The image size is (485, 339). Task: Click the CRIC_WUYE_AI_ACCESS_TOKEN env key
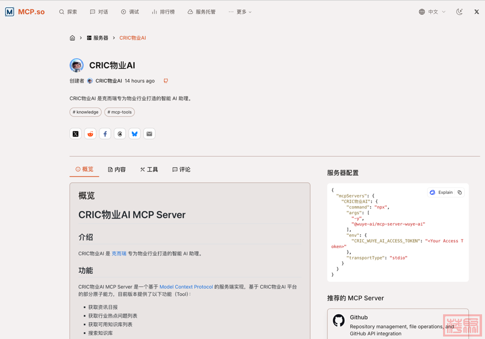click(386, 241)
